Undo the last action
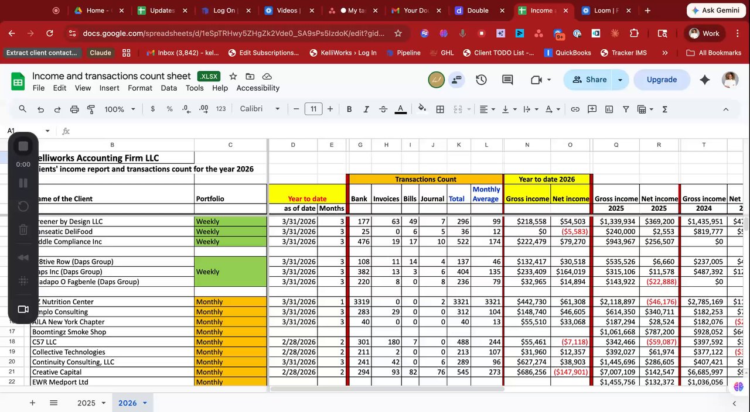750x412 pixels. coord(40,109)
